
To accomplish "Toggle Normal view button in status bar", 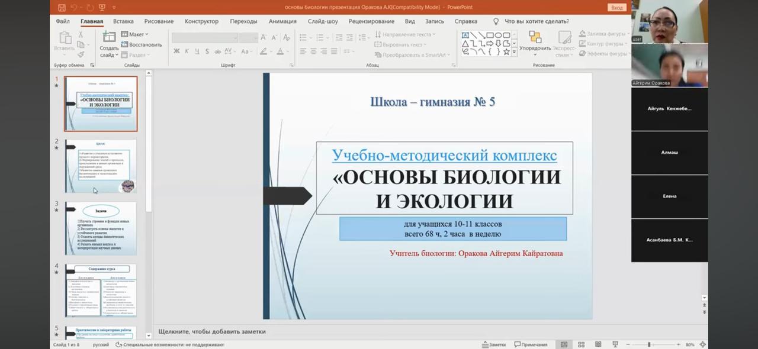I will coord(564,344).
